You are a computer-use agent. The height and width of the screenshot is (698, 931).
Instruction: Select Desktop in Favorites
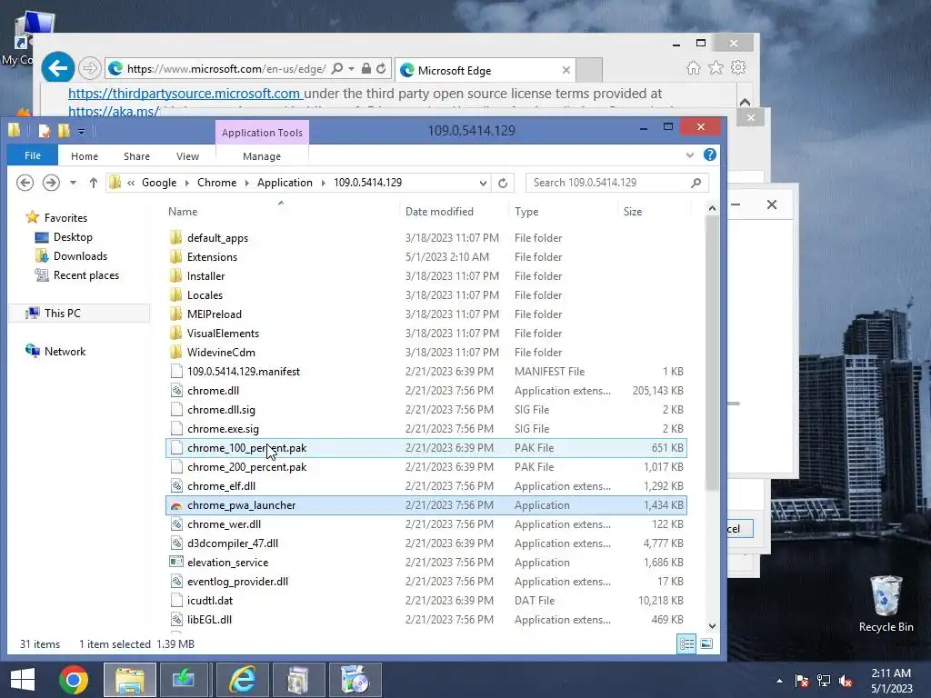click(73, 237)
